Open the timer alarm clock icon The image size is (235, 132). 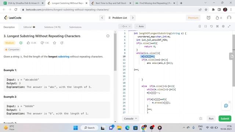click(x=209, y=18)
